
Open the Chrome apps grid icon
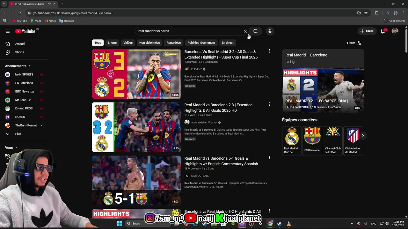(4, 21)
